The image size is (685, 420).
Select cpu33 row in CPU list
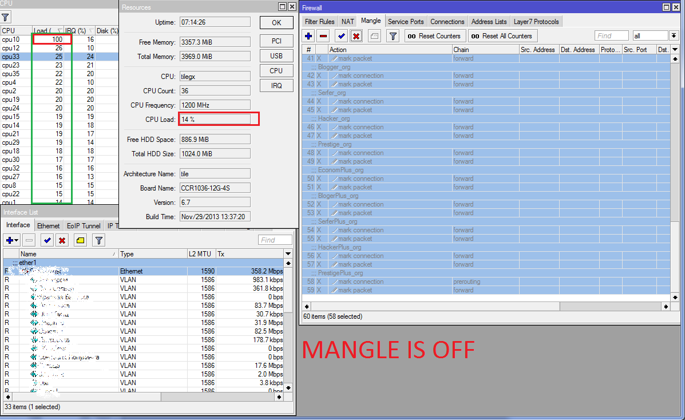pyautogui.click(x=60, y=57)
